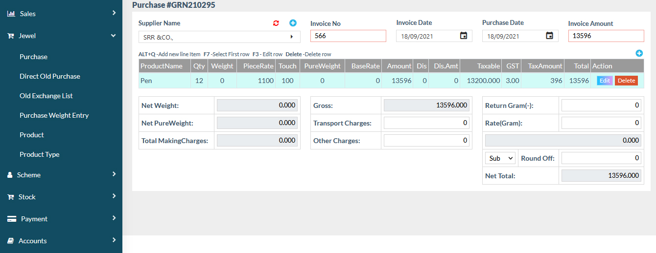Viewport: 656px width, 253px height.
Task: Focus the Transport Charges field
Action: click(426, 123)
